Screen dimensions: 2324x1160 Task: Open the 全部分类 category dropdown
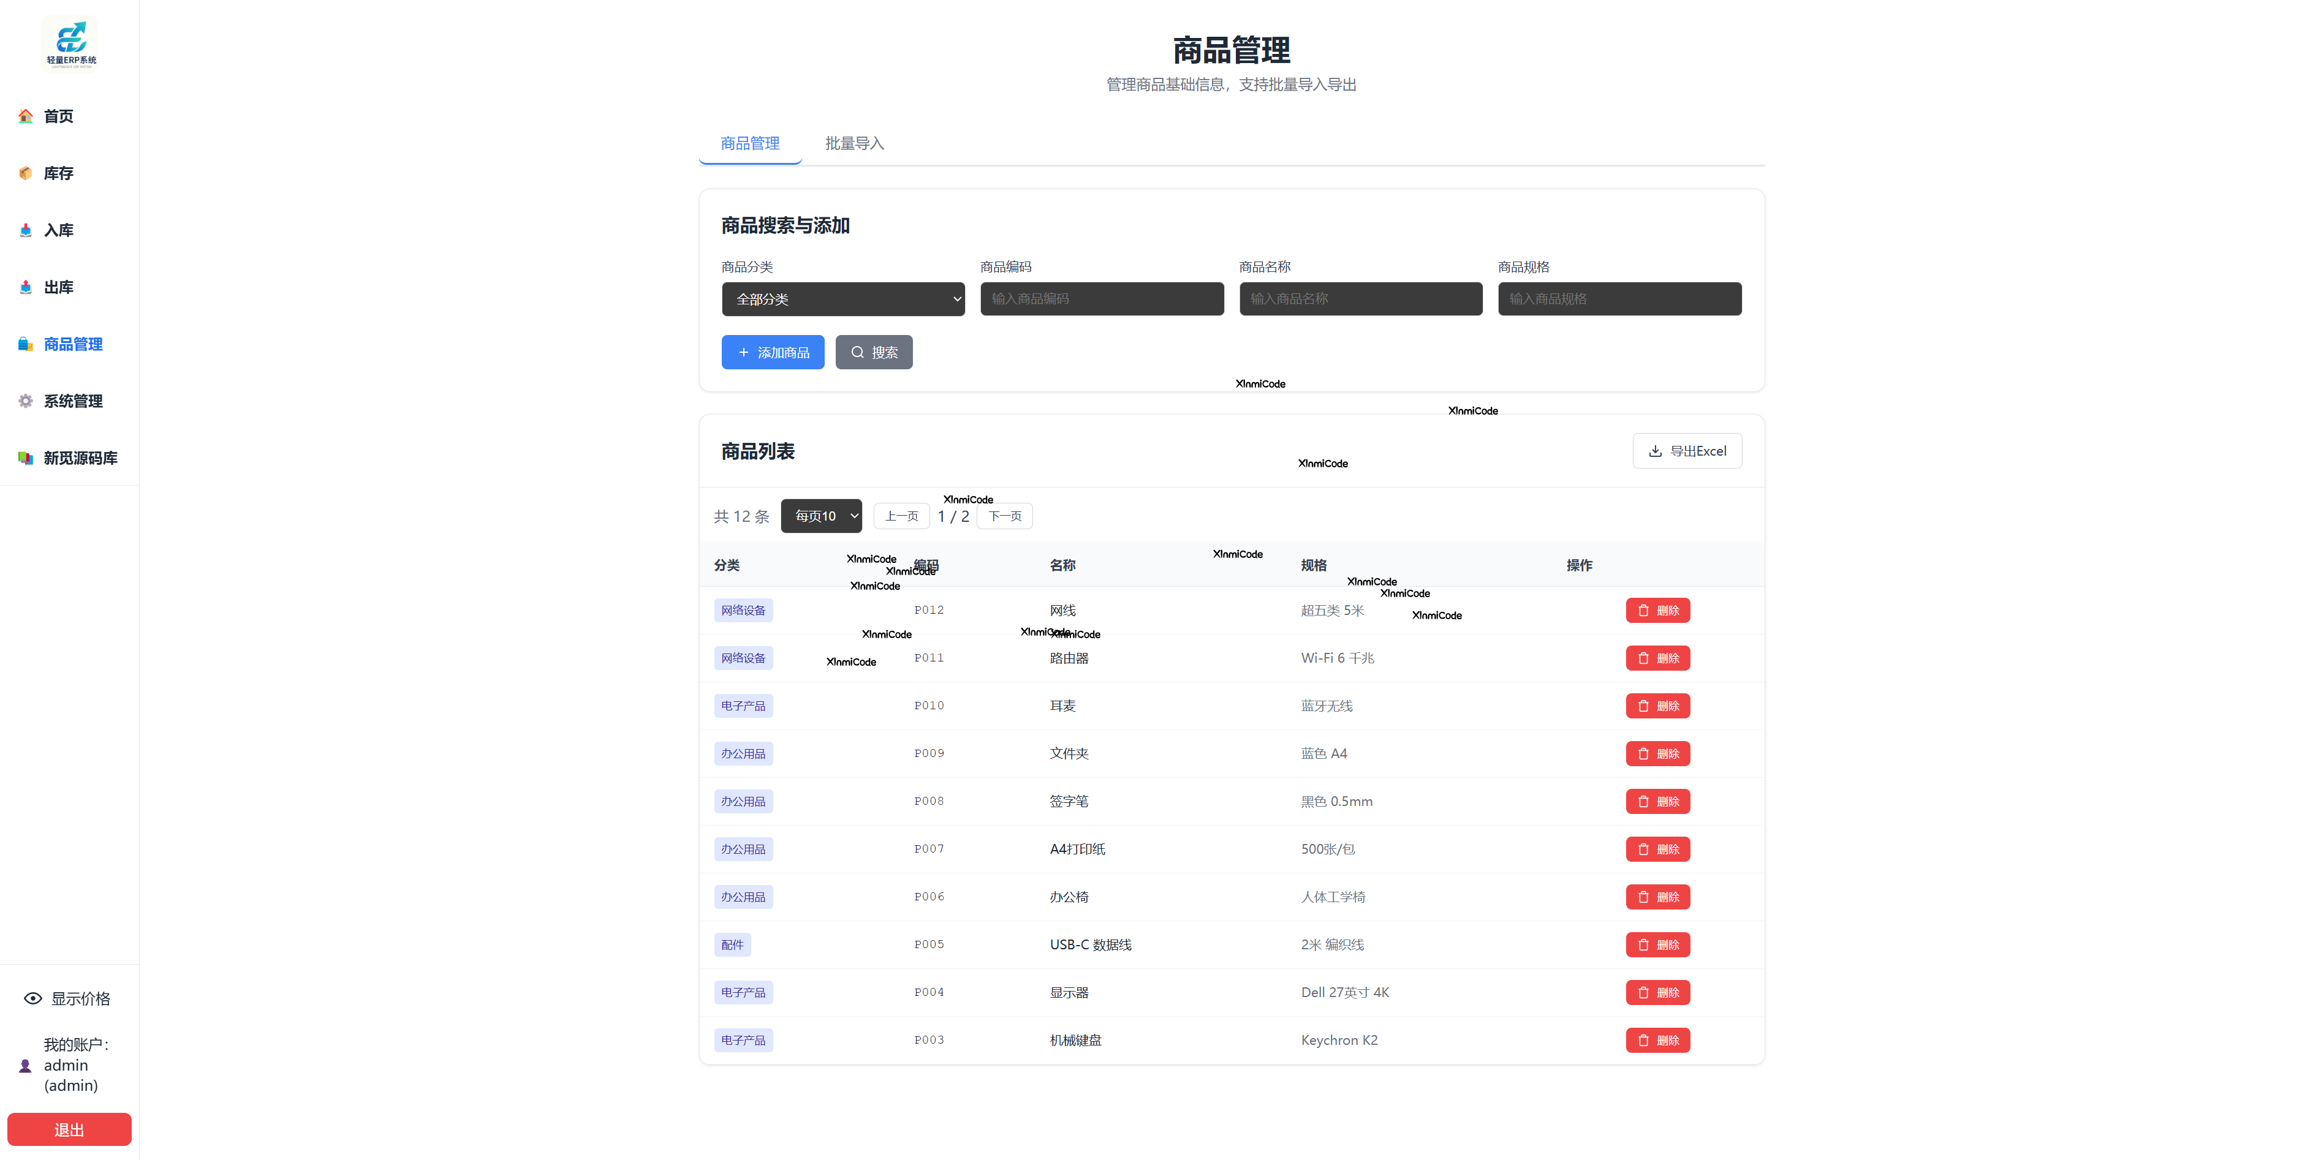(842, 298)
